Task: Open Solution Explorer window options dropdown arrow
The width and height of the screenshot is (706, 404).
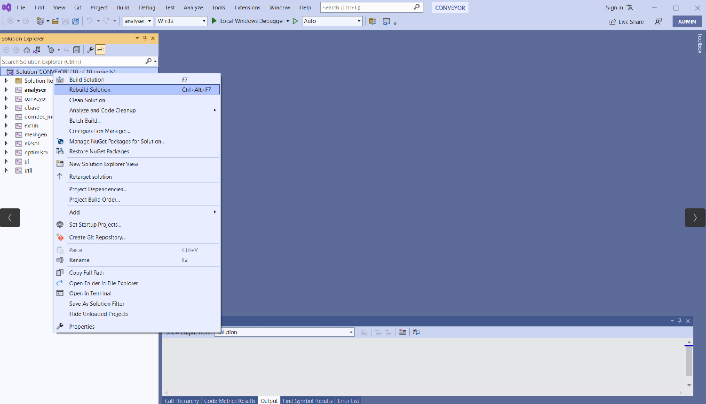Action: (x=137, y=39)
